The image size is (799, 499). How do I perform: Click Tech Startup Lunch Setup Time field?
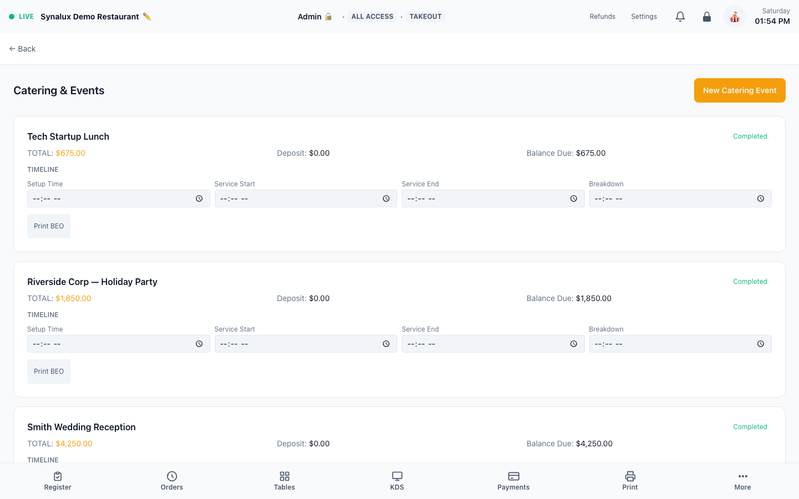(119, 198)
